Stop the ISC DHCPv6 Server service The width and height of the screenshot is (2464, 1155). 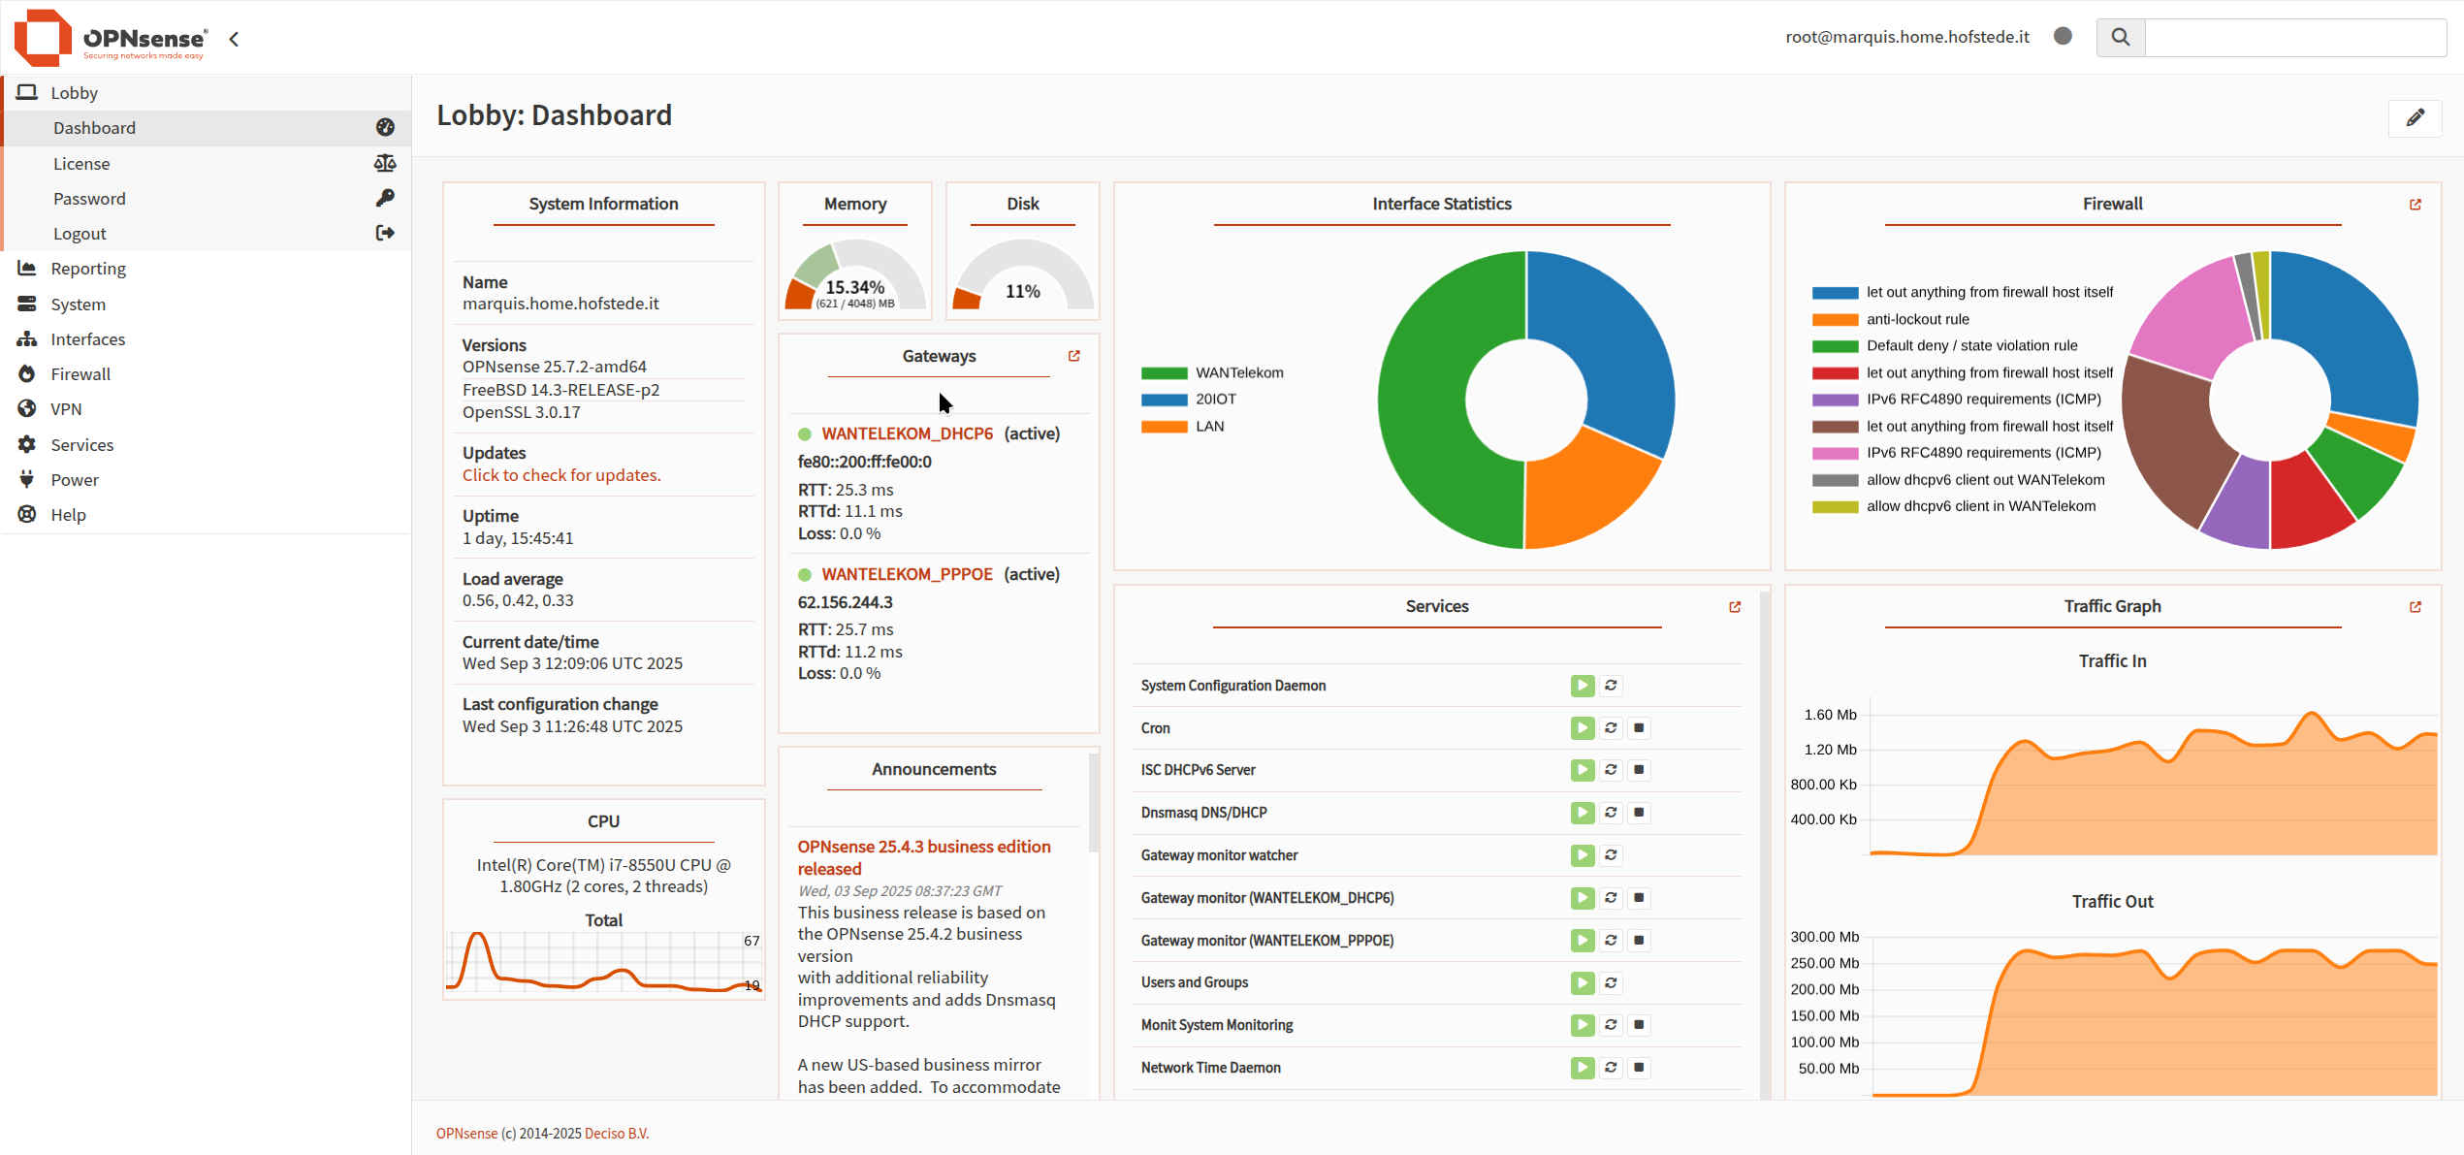(x=1639, y=770)
